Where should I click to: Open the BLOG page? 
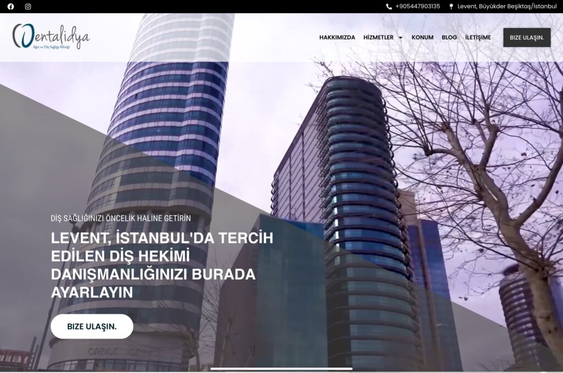click(x=449, y=37)
